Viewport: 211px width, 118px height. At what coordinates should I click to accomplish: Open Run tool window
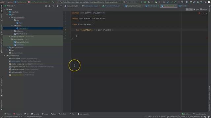tap(72, 114)
